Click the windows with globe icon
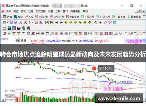Screen dimensions: 146x106 tap(24, 28)
